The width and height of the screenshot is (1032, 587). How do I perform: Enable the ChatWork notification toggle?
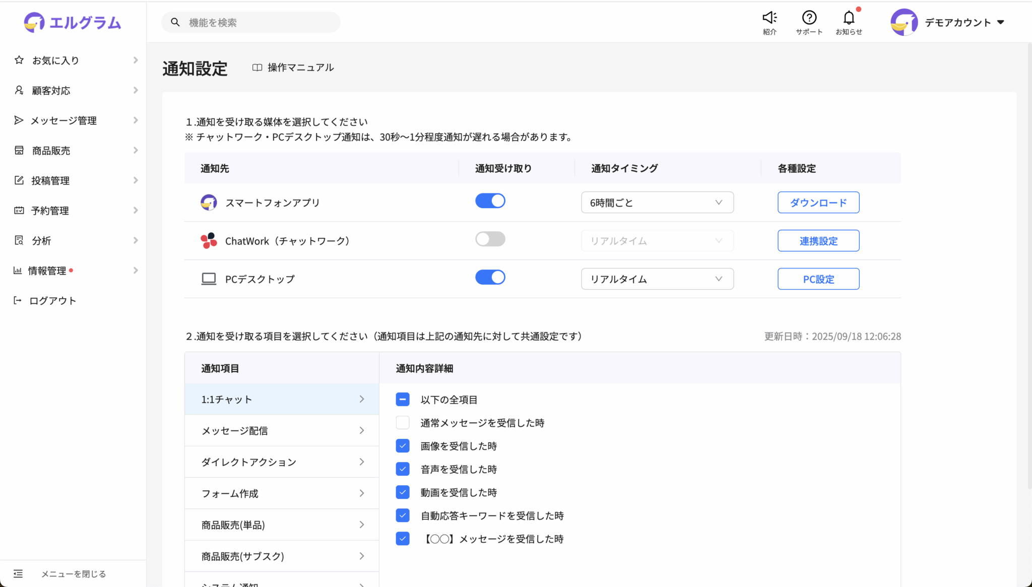point(490,239)
